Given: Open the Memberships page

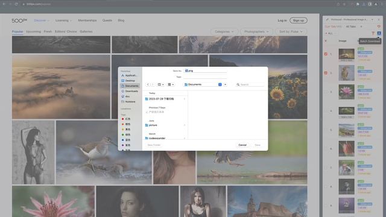Looking at the screenshot, I should 87,20.
